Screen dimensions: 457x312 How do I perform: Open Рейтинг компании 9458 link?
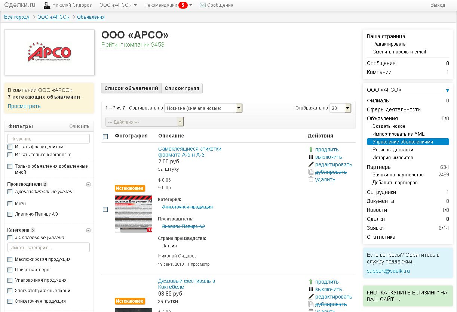click(x=133, y=45)
